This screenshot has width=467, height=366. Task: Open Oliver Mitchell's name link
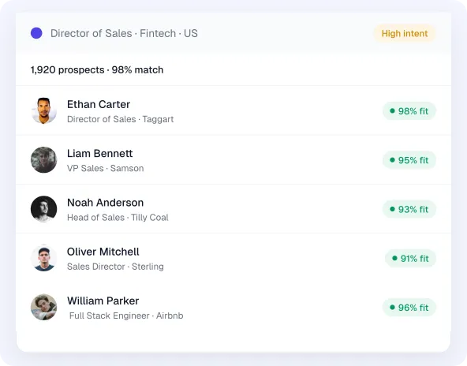[x=103, y=252]
